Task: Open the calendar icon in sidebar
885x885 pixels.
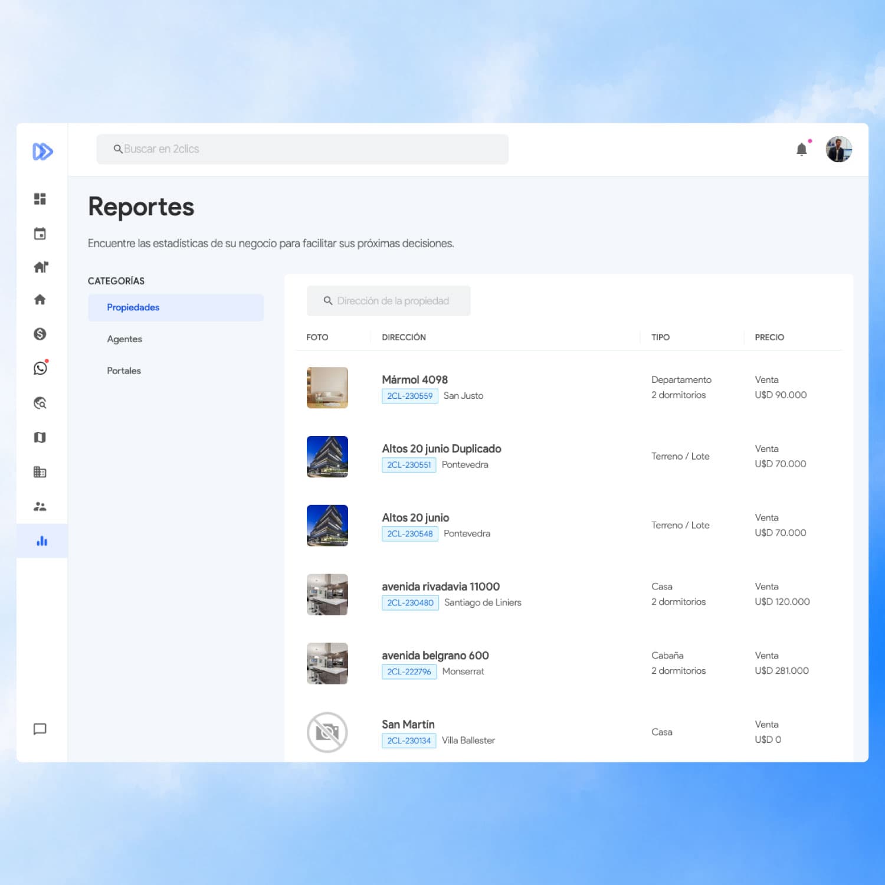Action: pyautogui.click(x=40, y=234)
